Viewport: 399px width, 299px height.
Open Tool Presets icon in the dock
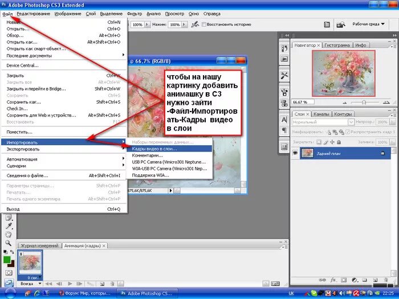pos(284,76)
